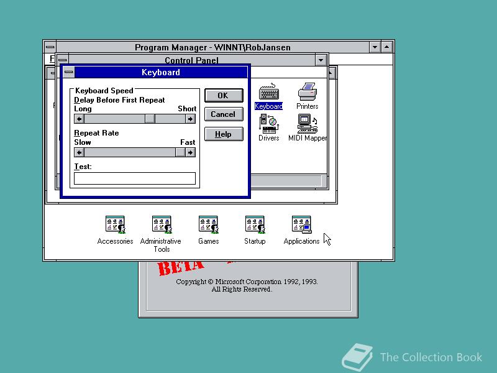Minimize the Program Manager window
The height and width of the screenshot is (373, 497).
point(375,47)
